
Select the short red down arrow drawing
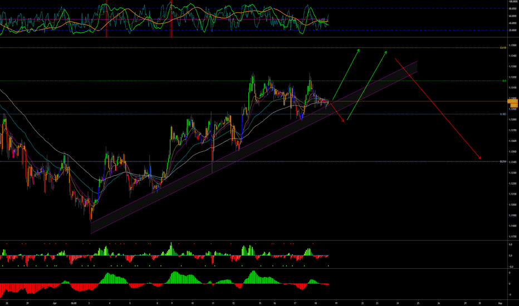(x=337, y=112)
